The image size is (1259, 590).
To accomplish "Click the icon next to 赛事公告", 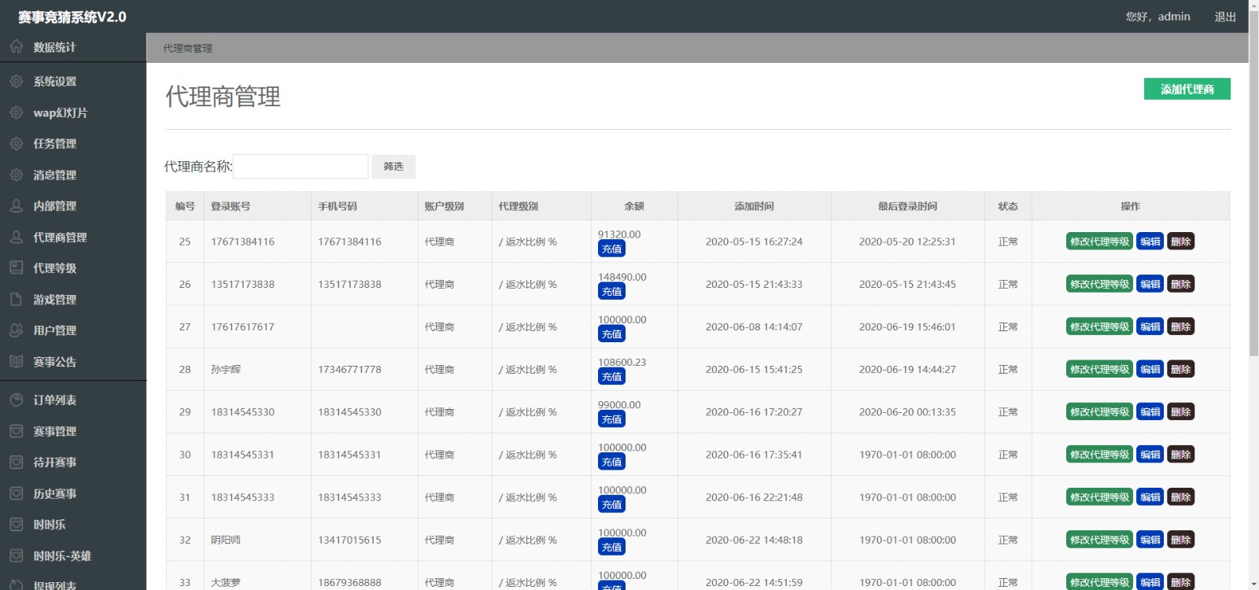I will click(x=17, y=362).
